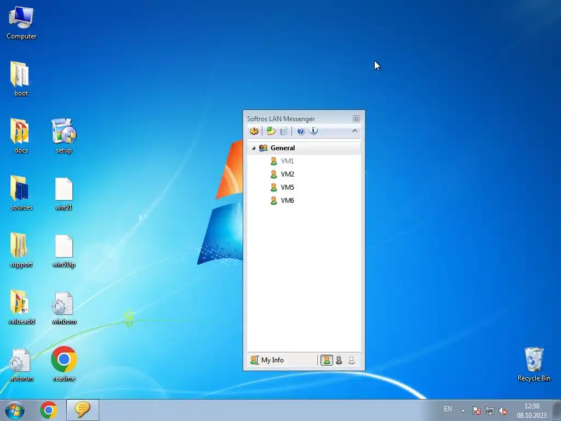Collapse the General group triangle
The width and height of the screenshot is (561, 421).
point(254,148)
